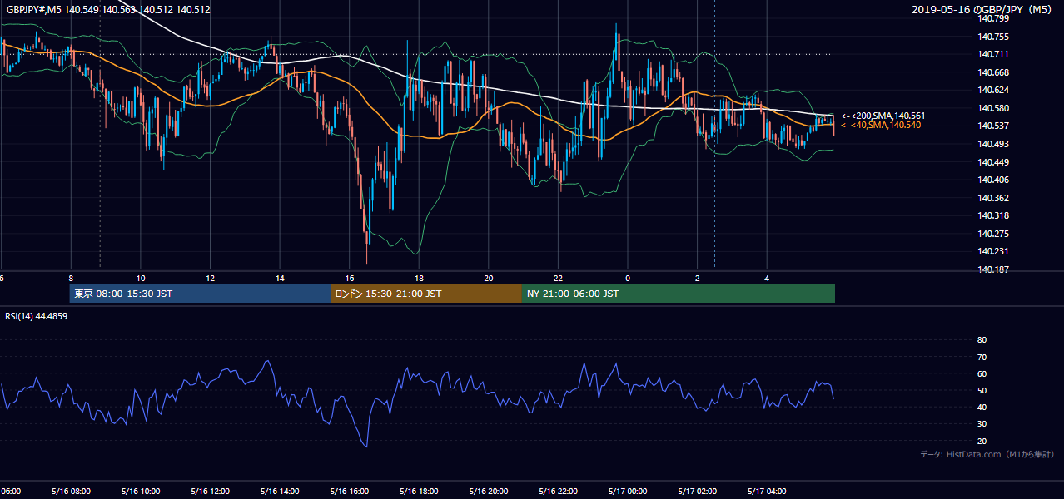The width and height of the screenshot is (1064, 499).
Task: Click the RSI(14) 44.4859 indicator label
Action: [x=37, y=316]
